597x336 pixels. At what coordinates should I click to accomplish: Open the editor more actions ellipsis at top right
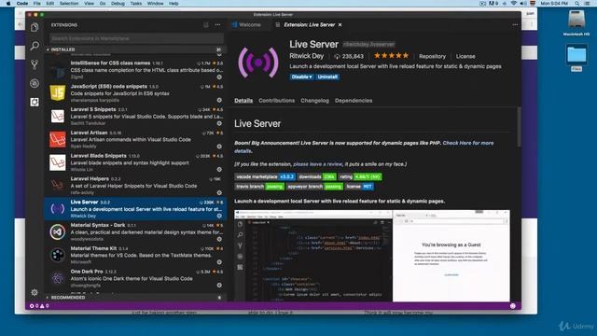(x=515, y=25)
